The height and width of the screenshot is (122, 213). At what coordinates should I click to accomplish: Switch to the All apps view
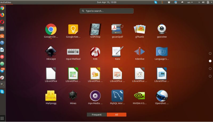[117, 115]
